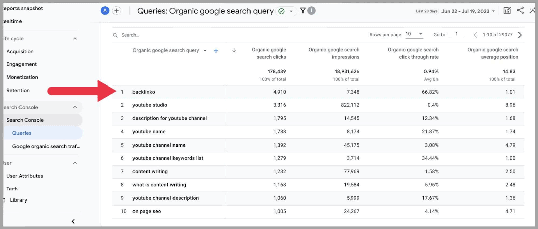This screenshot has height=229, width=538.
Task: Open Retention in the sidebar
Action: [x=18, y=91]
